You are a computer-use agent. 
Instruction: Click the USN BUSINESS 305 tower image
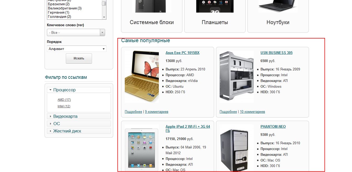point(237,77)
